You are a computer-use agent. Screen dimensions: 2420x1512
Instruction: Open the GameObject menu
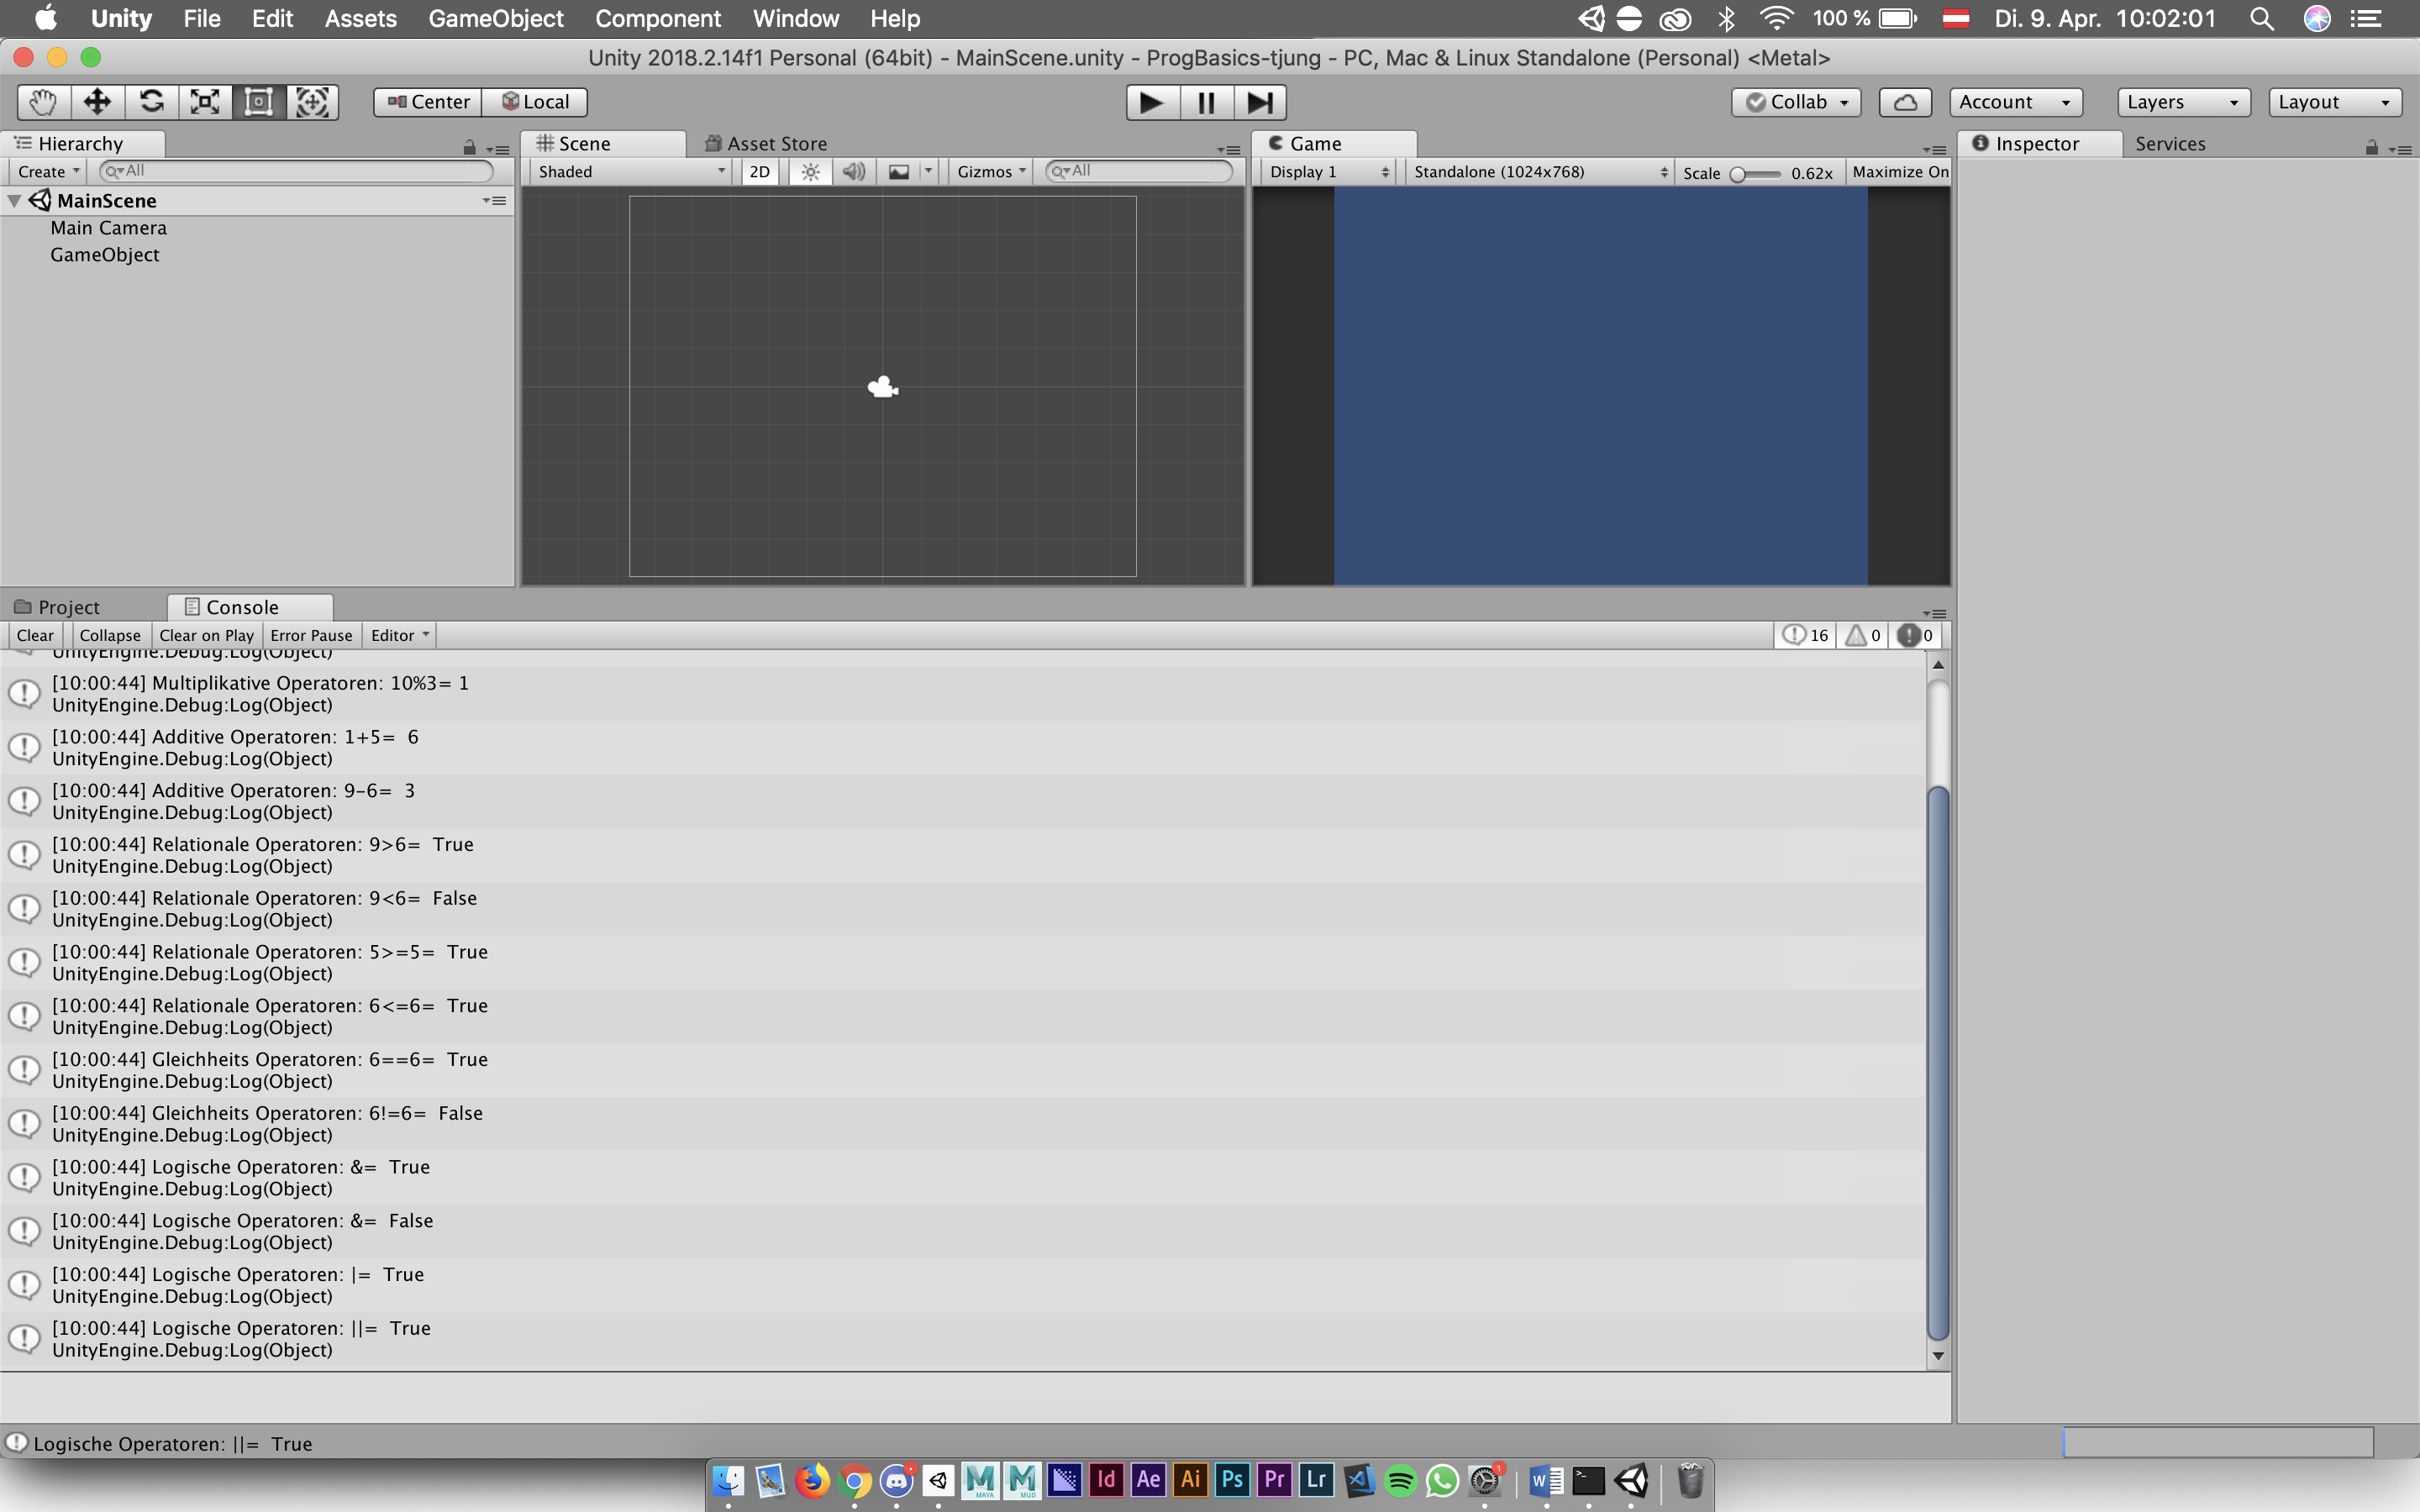click(x=495, y=18)
